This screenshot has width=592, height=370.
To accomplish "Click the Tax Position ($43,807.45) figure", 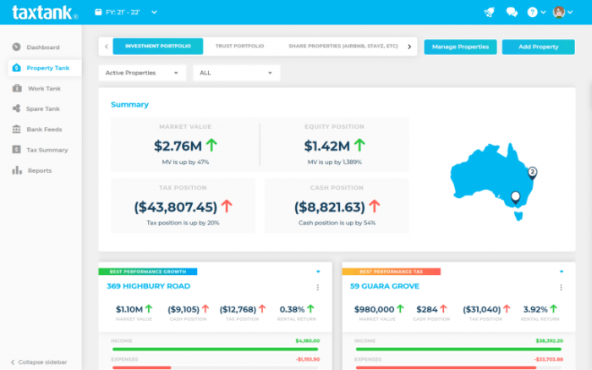I will (x=176, y=207).
